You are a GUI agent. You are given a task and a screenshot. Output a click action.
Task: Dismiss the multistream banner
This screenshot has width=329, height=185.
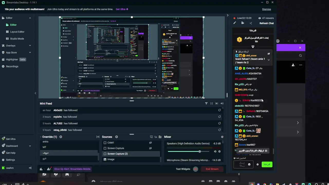click(x=267, y=9)
